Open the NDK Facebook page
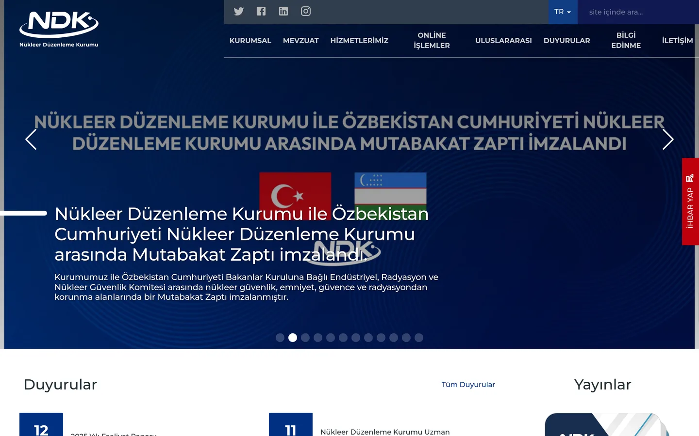Viewport: 699px width, 436px height. (261, 11)
